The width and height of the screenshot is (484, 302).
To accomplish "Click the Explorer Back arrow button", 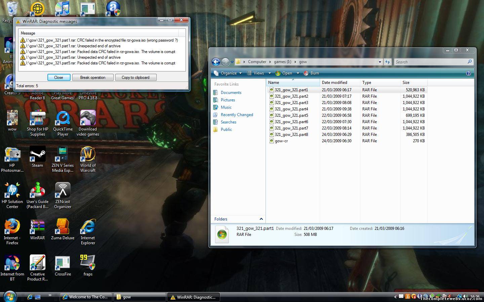I will (x=216, y=62).
